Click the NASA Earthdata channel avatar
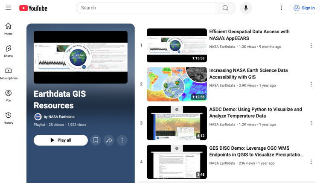 [38, 117]
